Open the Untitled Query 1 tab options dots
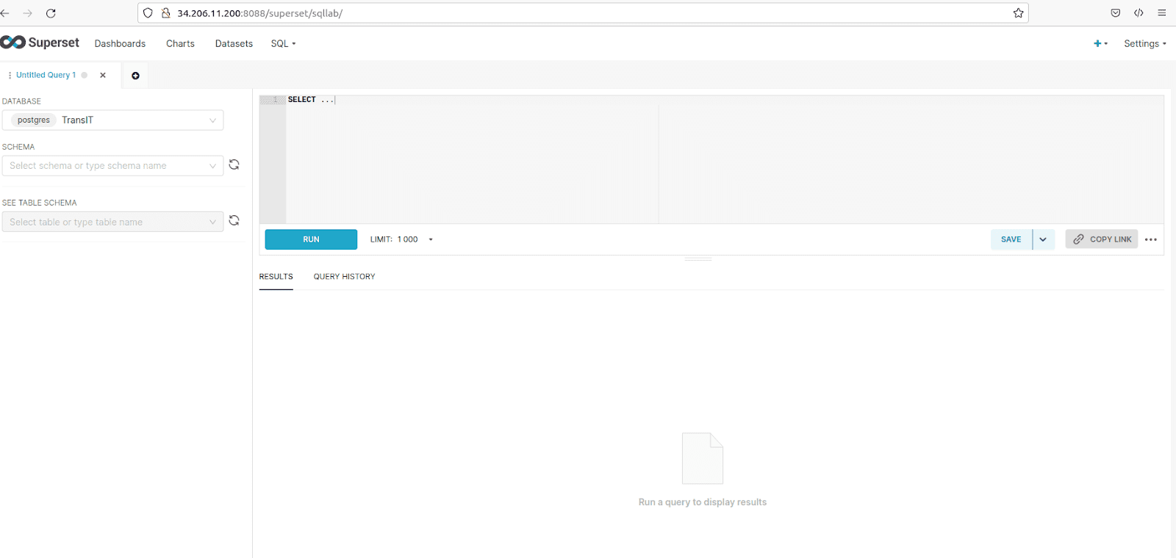 pyautogui.click(x=10, y=75)
